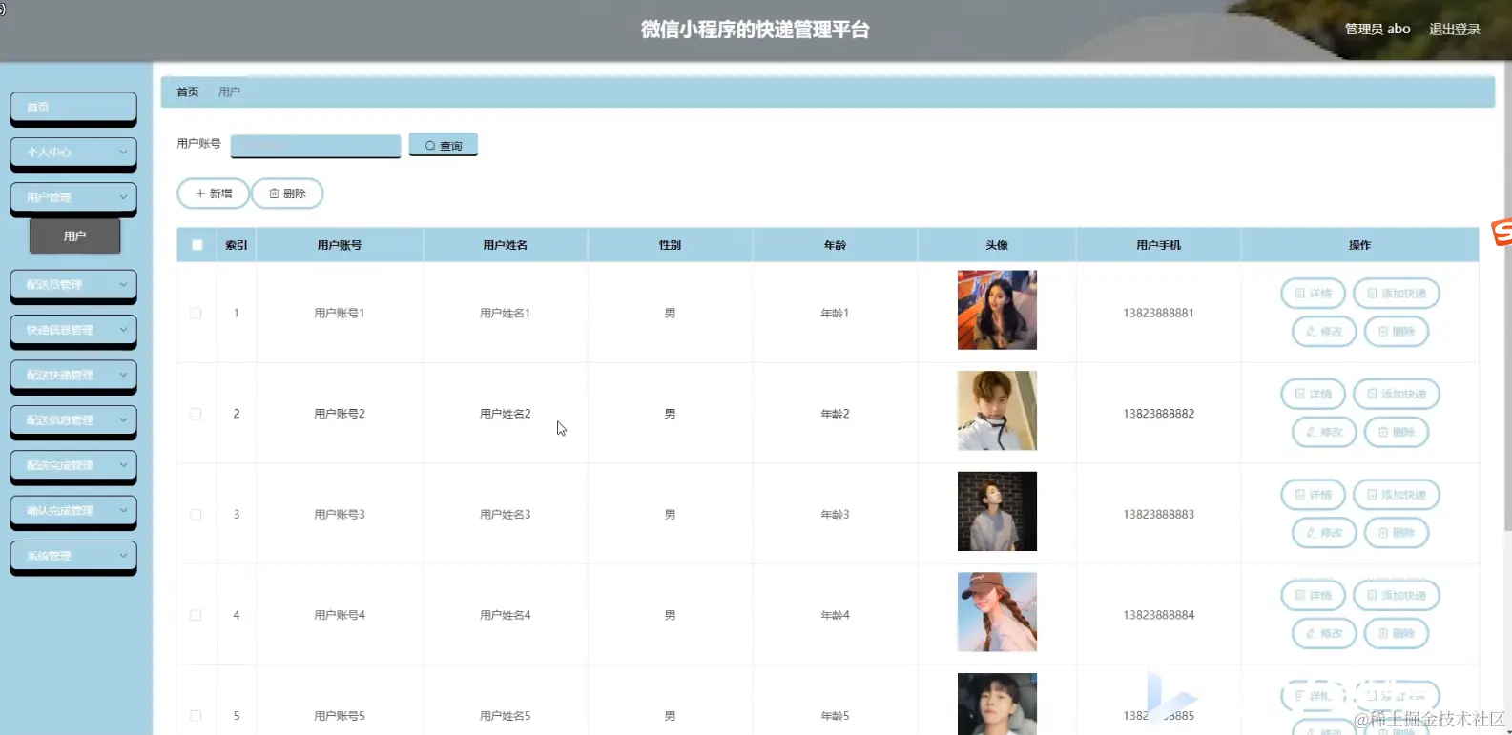The width and height of the screenshot is (1512, 735).
Task: Click the 性别 column header
Action: coord(670,245)
